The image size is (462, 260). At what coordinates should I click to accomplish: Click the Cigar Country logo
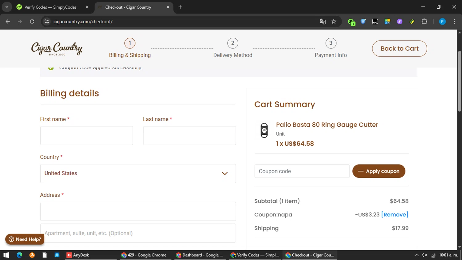(x=57, y=49)
